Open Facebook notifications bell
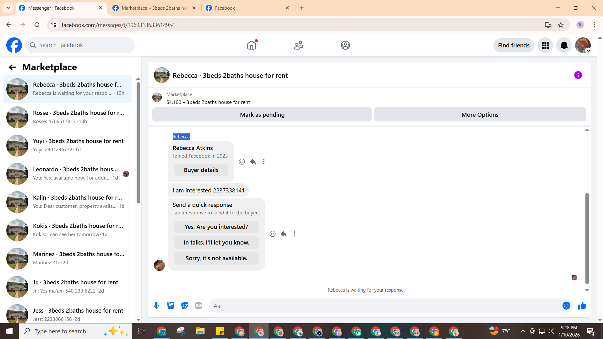 point(564,46)
